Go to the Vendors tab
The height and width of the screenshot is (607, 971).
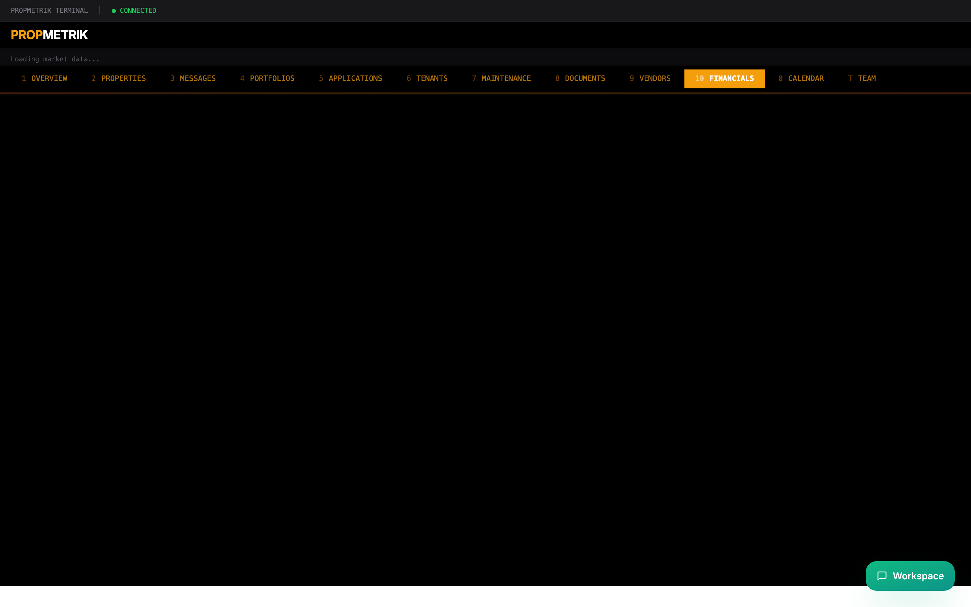650,79
